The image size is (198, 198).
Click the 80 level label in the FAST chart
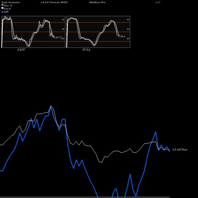point(63,20)
